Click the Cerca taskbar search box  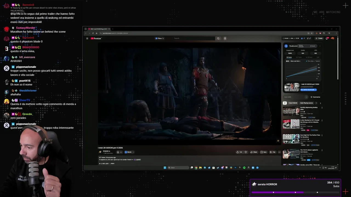pos(178,168)
